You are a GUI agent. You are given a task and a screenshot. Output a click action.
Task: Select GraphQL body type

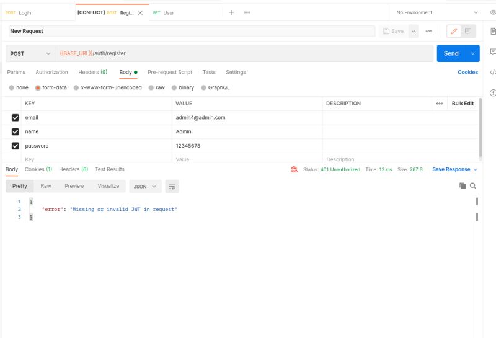(x=204, y=87)
